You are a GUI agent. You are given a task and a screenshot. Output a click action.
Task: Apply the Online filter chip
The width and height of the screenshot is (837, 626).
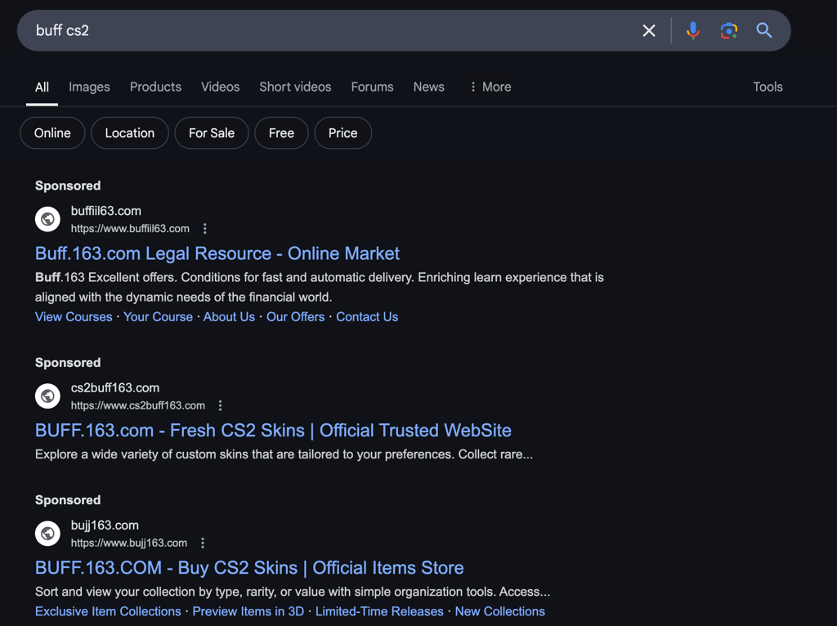[52, 133]
